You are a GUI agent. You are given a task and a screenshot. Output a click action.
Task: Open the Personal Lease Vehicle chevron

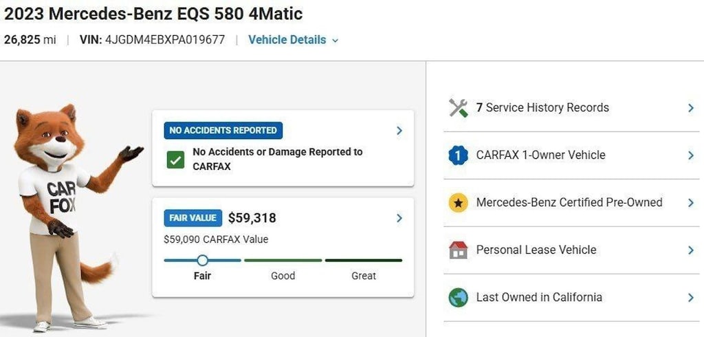coord(690,250)
